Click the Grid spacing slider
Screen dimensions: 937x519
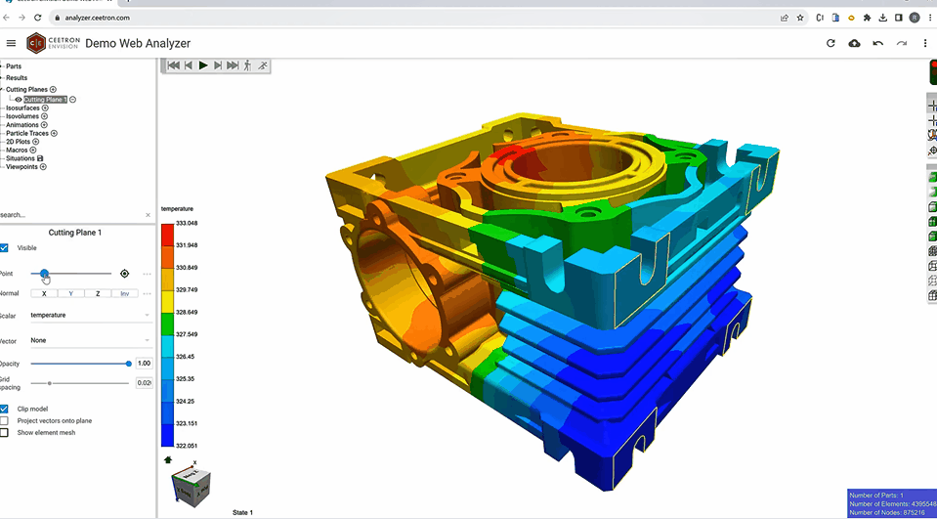80,383
